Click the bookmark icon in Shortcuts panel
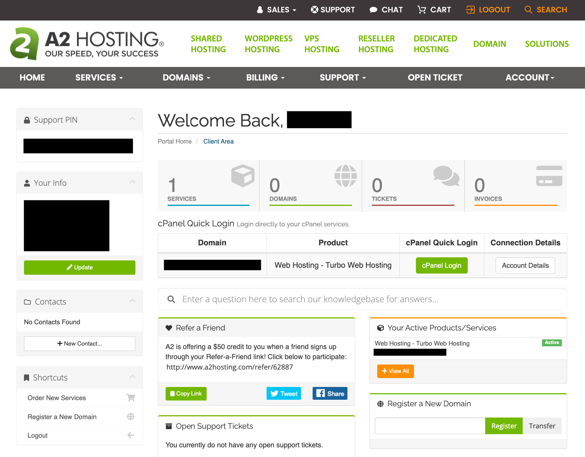The height and width of the screenshot is (457, 585). (27, 378)
